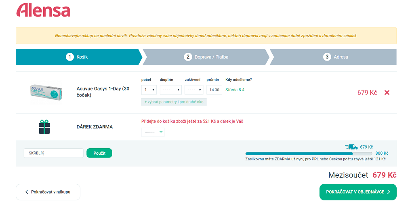Click the Středa 8.4. shipping date
This screenshot has width=412, height=206.
pyautogui.click(x=235, y=90)
